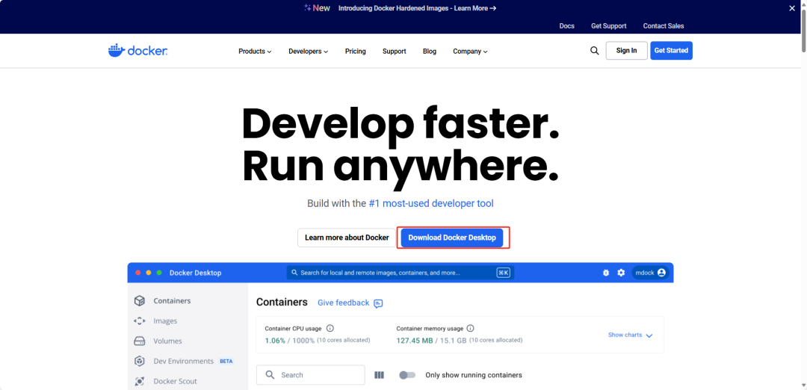Click the Get Started button
Image resolution: width=807 pixels, height=390 pixels.
point(671,50)
